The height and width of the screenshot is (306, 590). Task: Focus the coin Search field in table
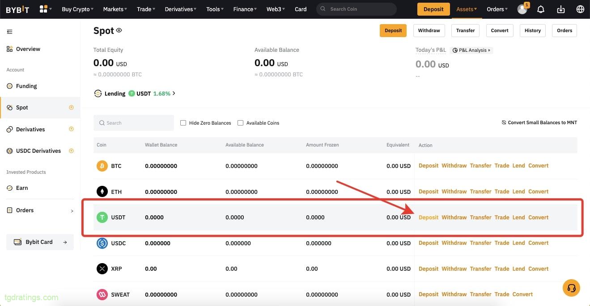134,123
